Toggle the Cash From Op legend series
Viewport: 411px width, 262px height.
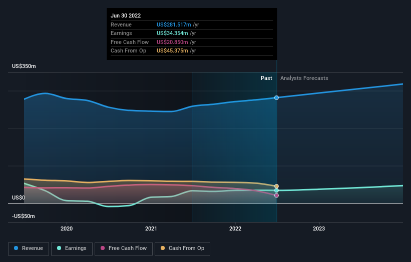182,248
